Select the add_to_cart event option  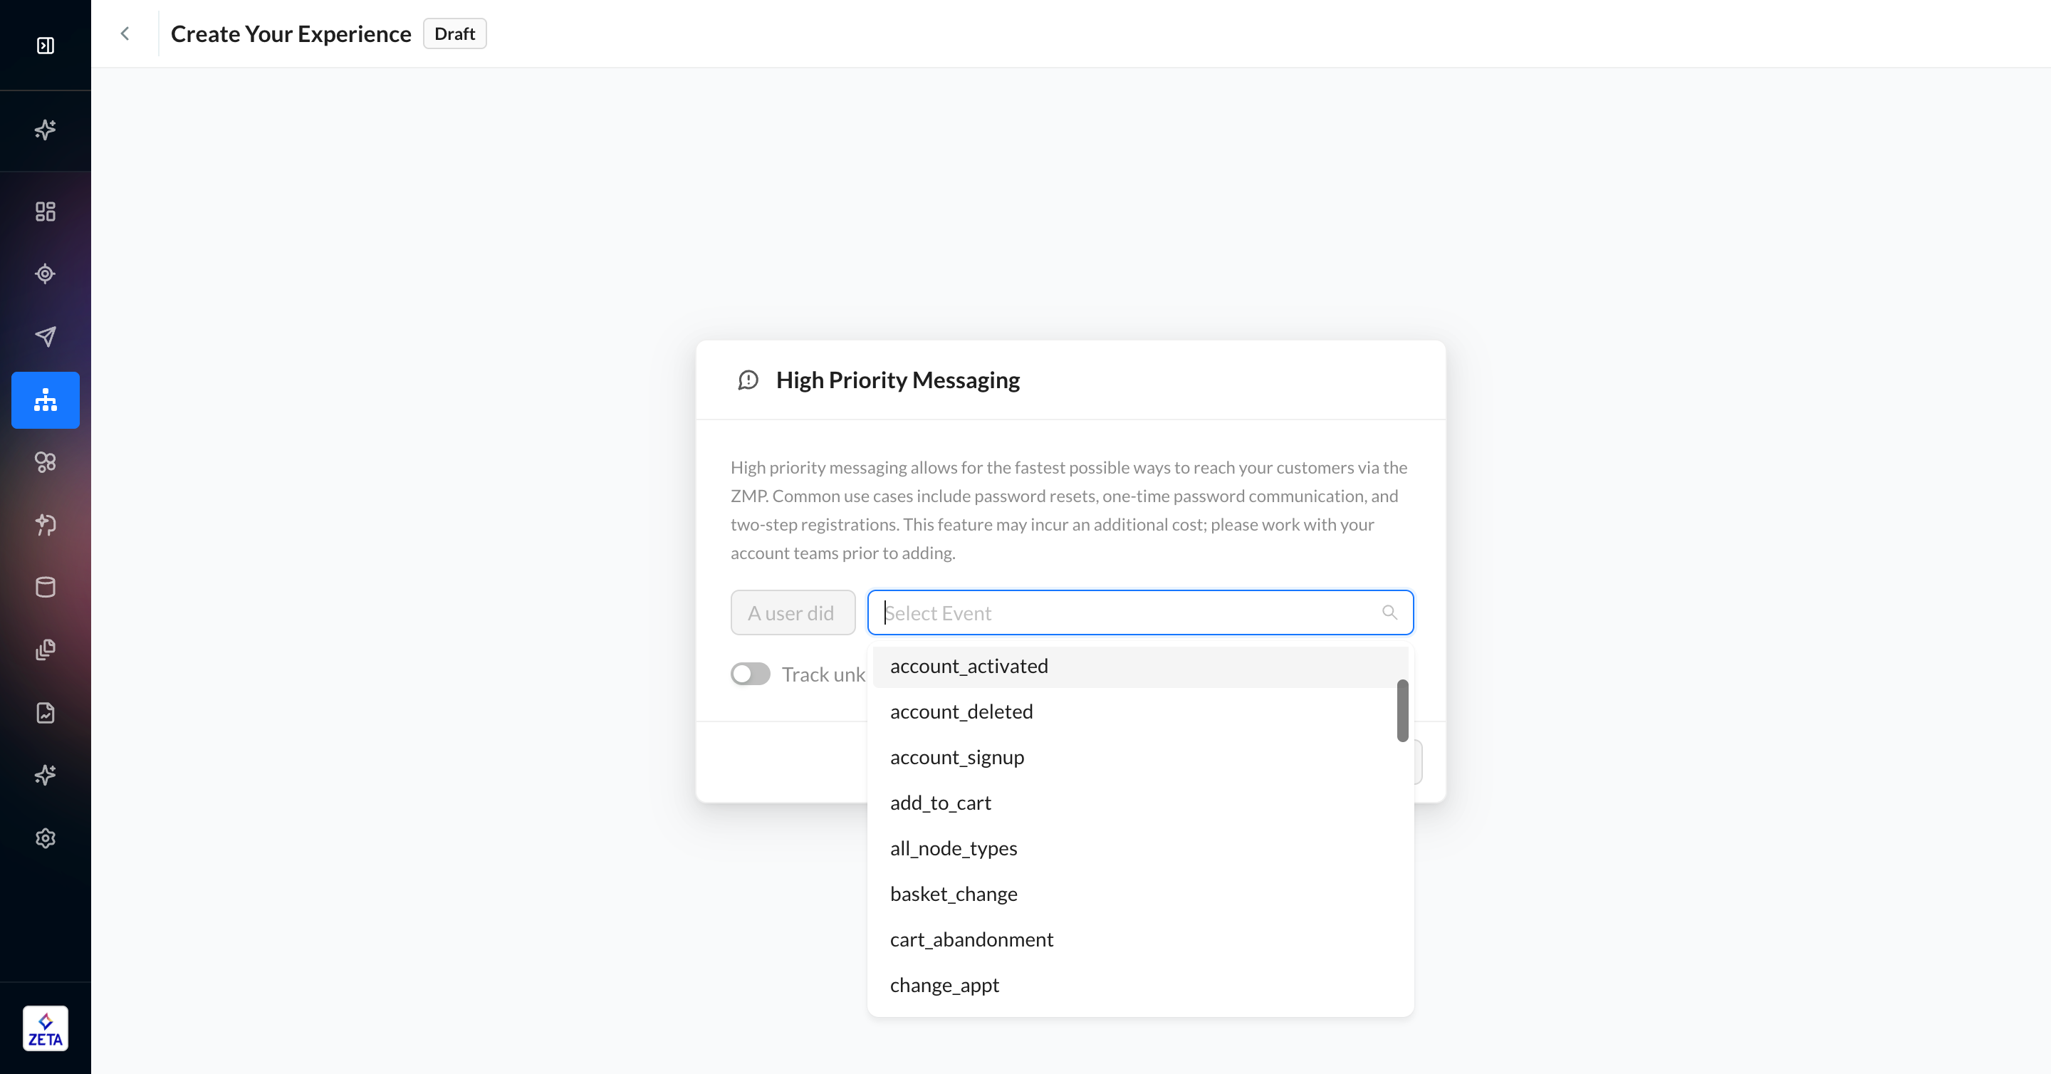[940, 803]
